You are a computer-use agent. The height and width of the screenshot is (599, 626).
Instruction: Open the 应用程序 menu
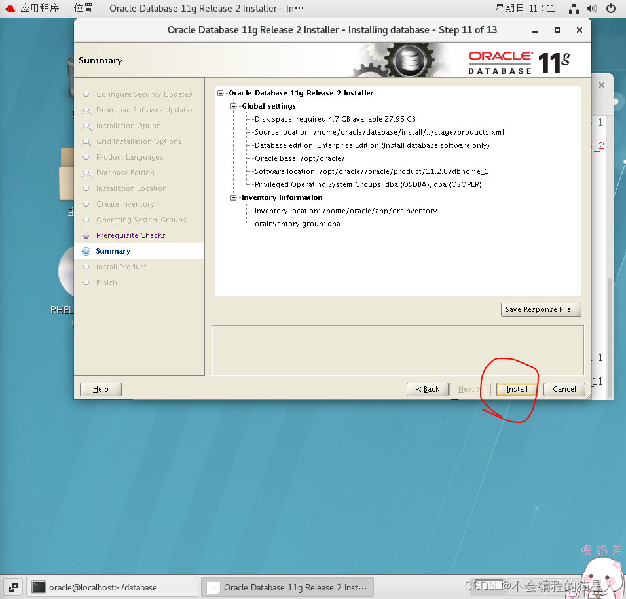39,8
